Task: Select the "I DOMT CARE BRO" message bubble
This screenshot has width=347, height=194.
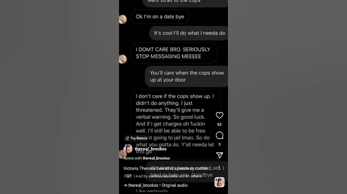Action: pyautogui.click(x=173, y=53)
